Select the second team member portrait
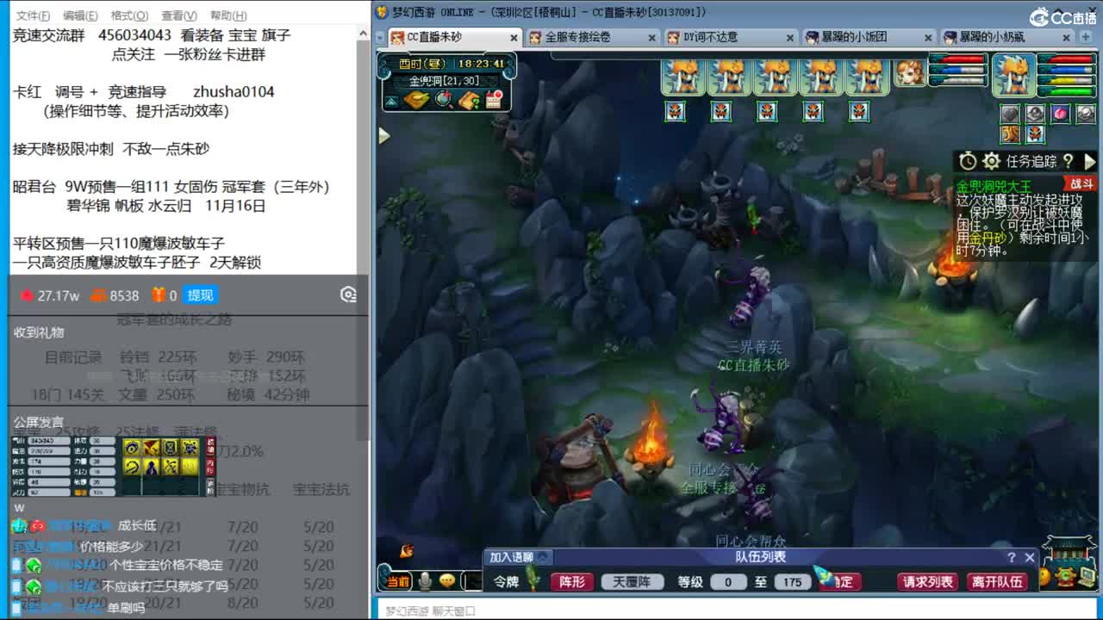 coord(731,76)
